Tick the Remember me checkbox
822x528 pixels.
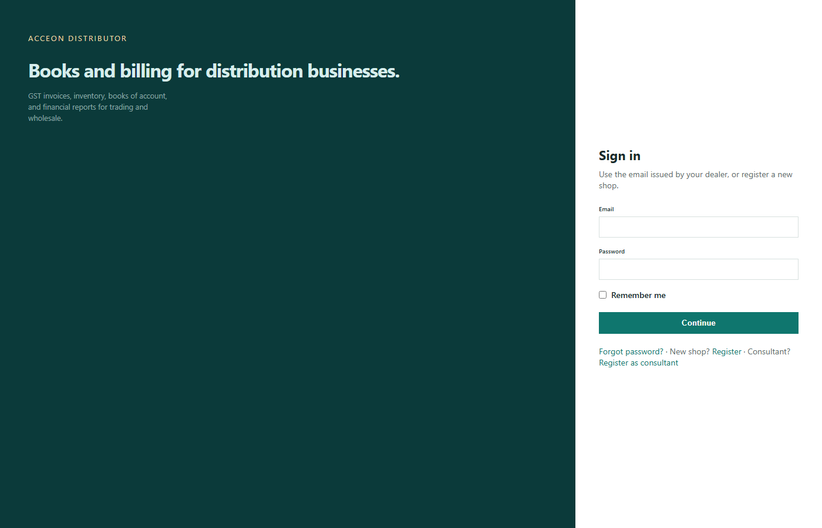click(x=602, y=295)
